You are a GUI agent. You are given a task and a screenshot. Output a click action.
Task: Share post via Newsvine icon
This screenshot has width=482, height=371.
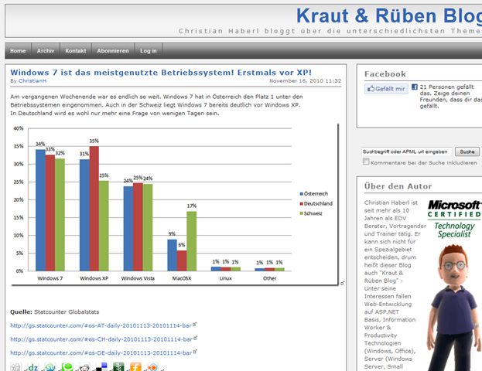tap(118, 367)
